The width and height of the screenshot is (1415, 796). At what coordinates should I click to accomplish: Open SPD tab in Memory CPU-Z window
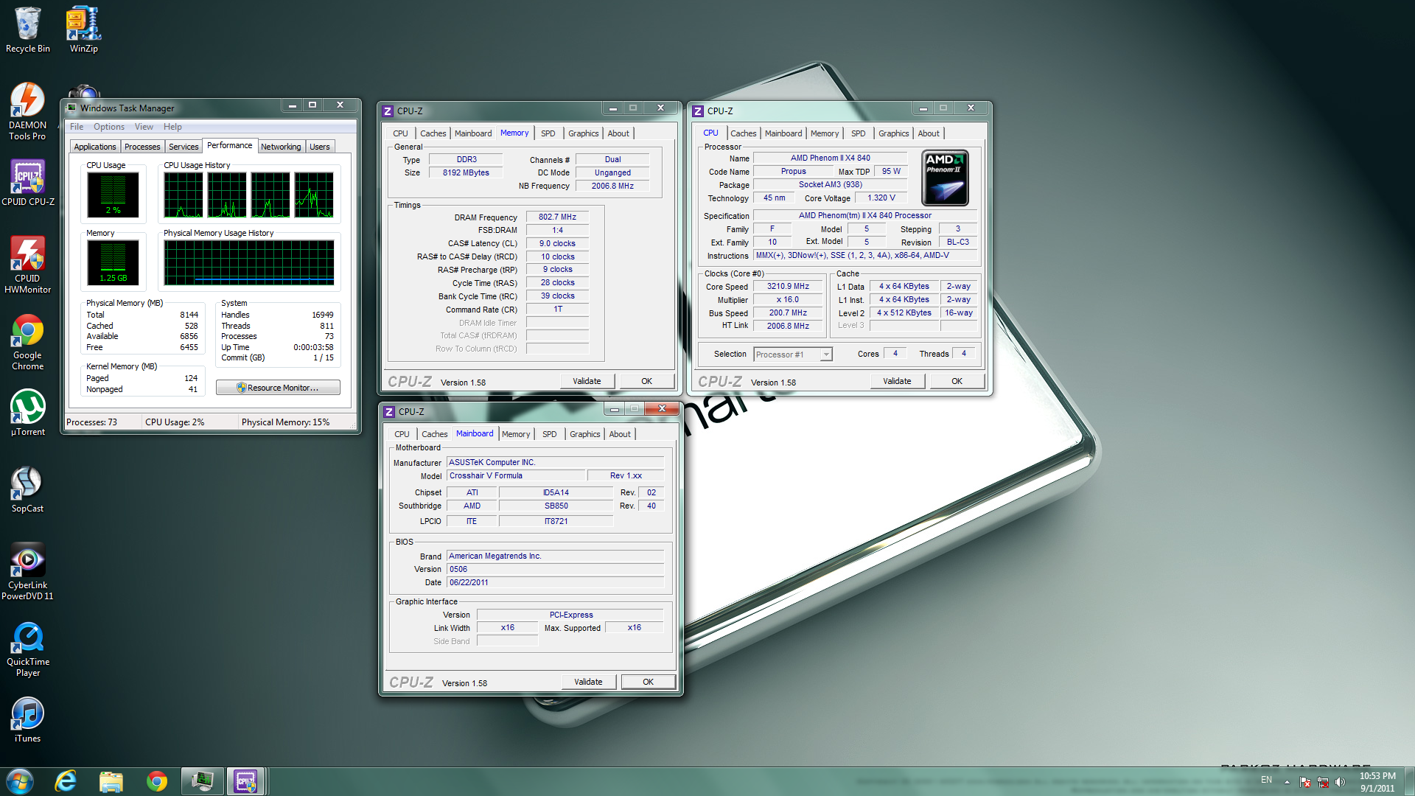(548, 133)
